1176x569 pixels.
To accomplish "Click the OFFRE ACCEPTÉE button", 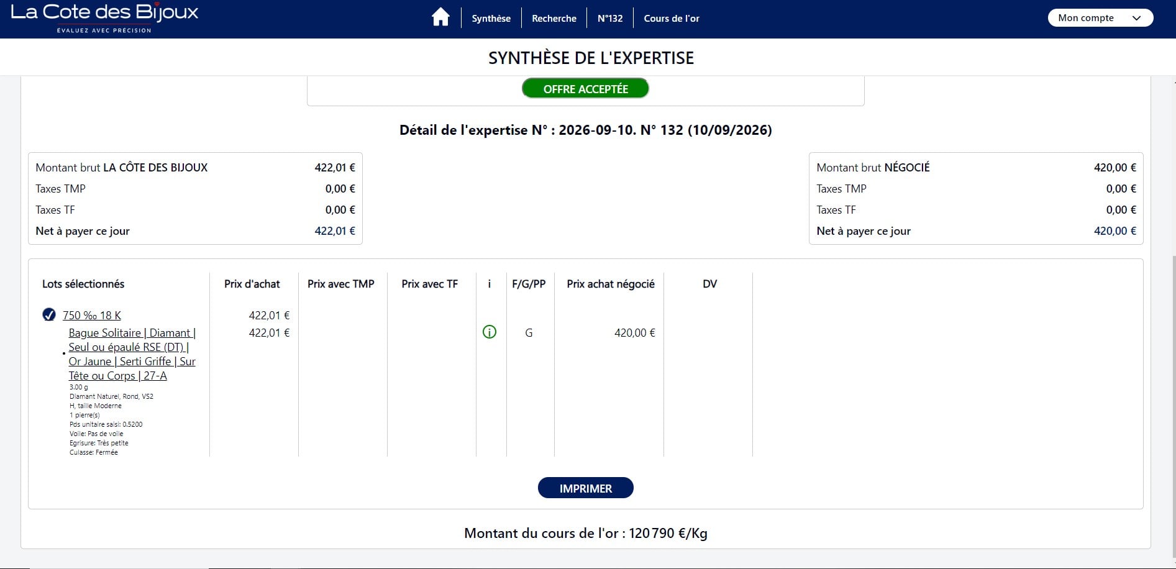I will pos(585,89).
